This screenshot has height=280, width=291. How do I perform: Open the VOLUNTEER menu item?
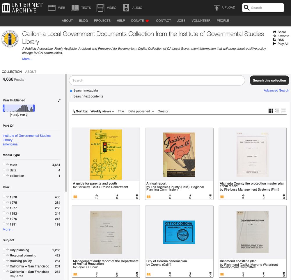tap(201, 21)
